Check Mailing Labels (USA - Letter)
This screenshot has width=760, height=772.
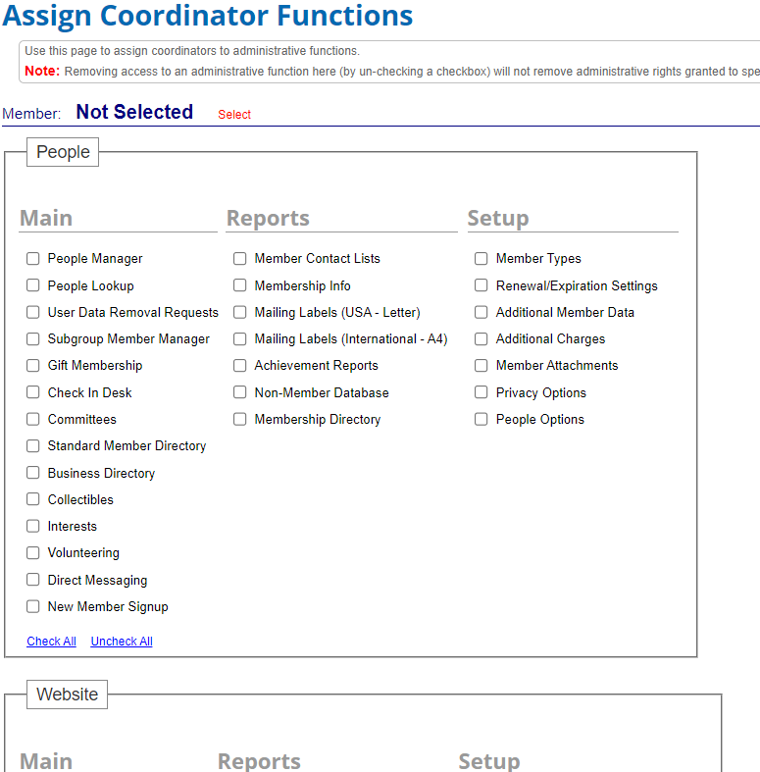pyautogui.click(x=239, y=312)
